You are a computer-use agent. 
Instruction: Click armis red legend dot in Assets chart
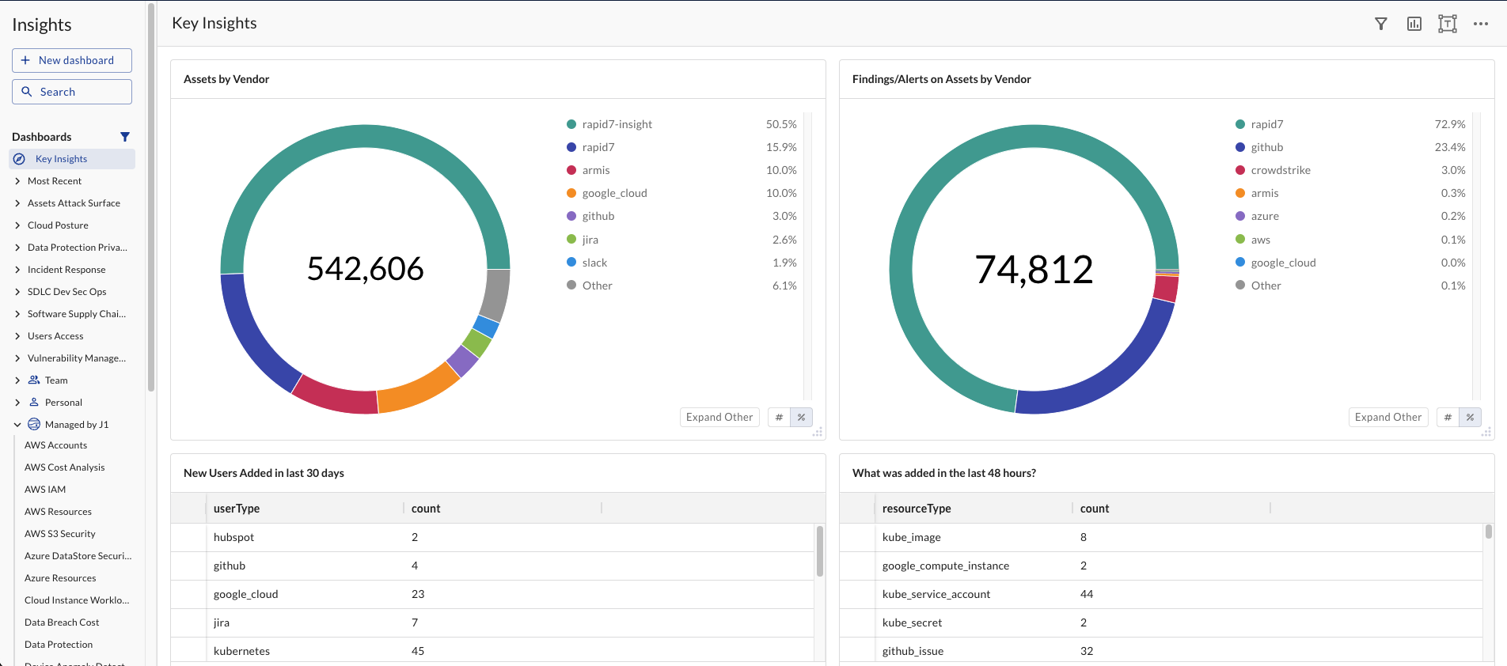tap(571, 170)
